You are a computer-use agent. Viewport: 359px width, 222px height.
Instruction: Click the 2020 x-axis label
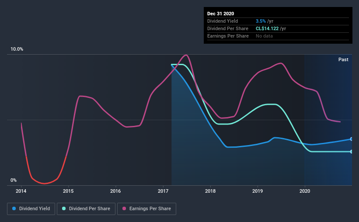coord(305,191)
